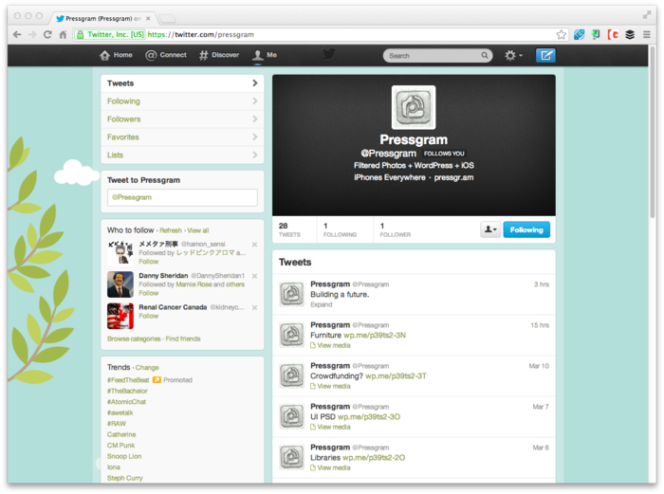
Task: Toggle the blue Following button
Action: point(526,229)
